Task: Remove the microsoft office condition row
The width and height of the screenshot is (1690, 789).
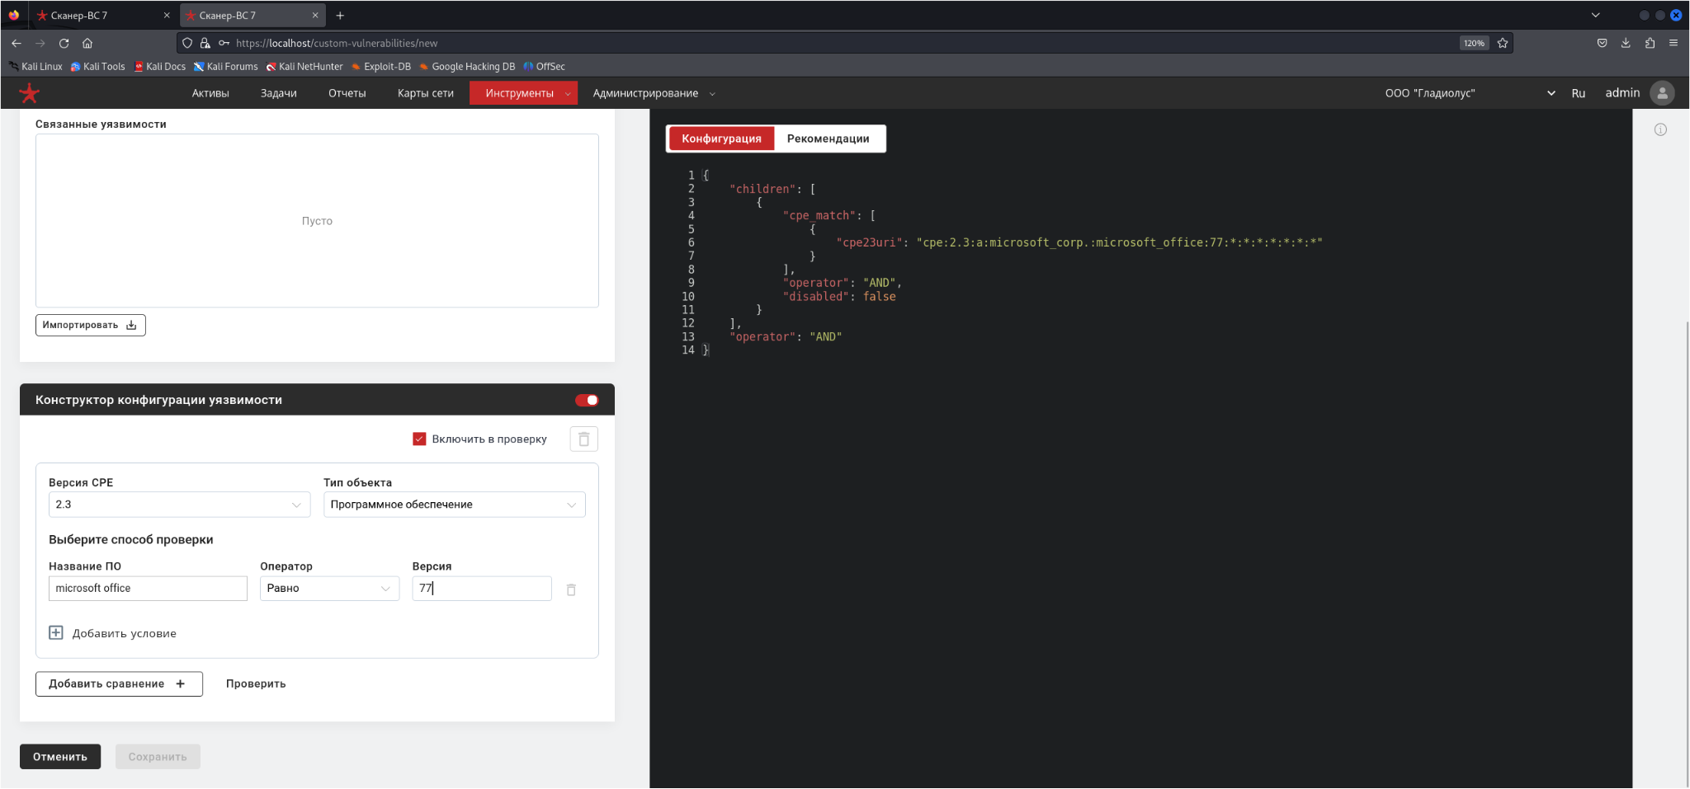Action: [x=571, y=589]
